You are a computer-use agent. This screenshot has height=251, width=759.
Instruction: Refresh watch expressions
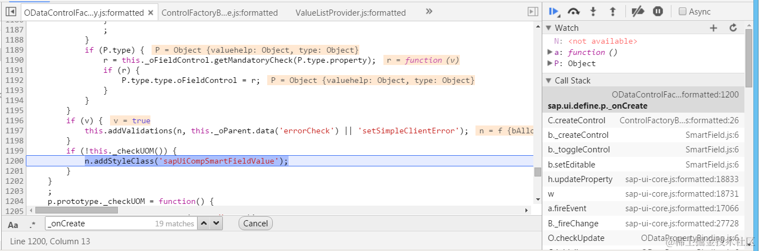(x=733, y=27)
